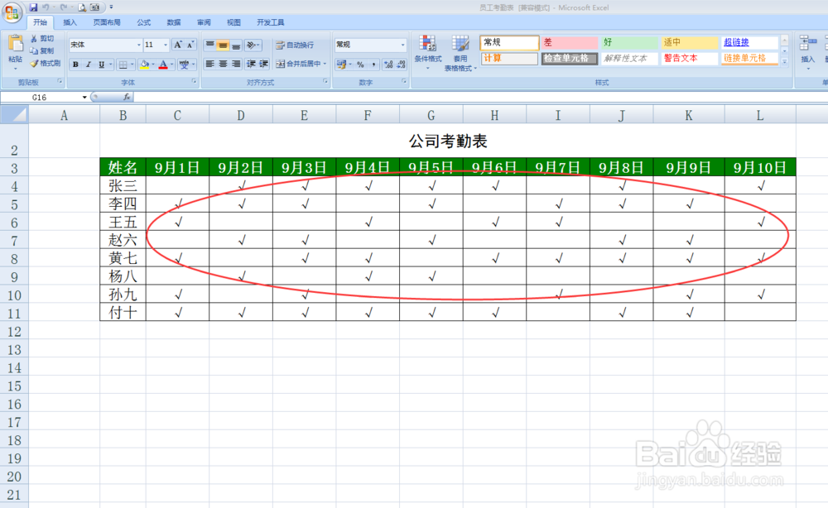828x508 pixels.
Task: Apply the 适中 cell style
Action: coord(690,42)
